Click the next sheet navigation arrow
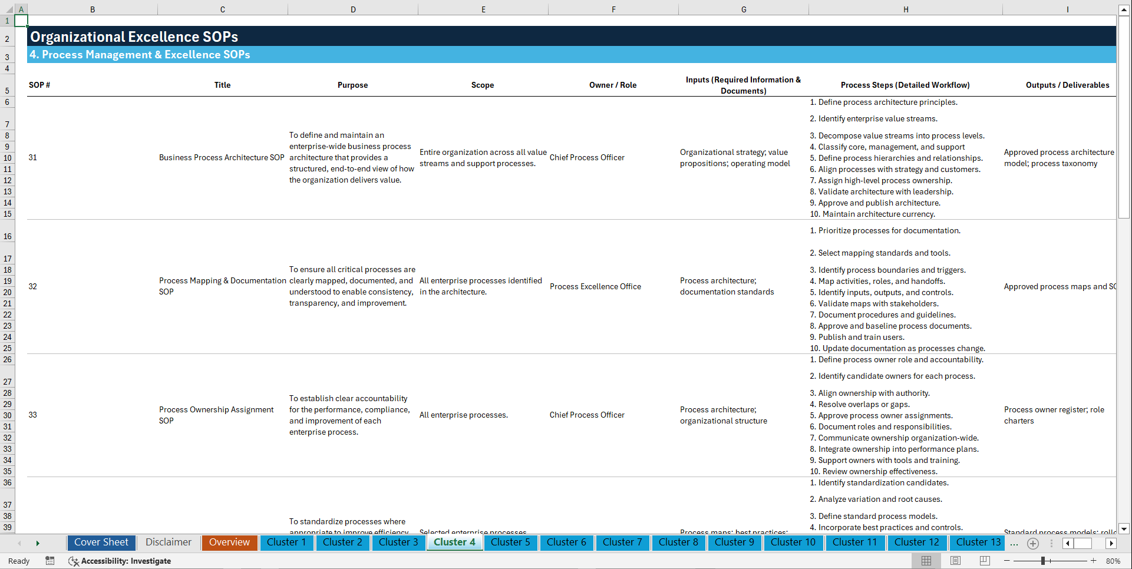The height and width of the screenshot is (569, 1132). [38, 543]
